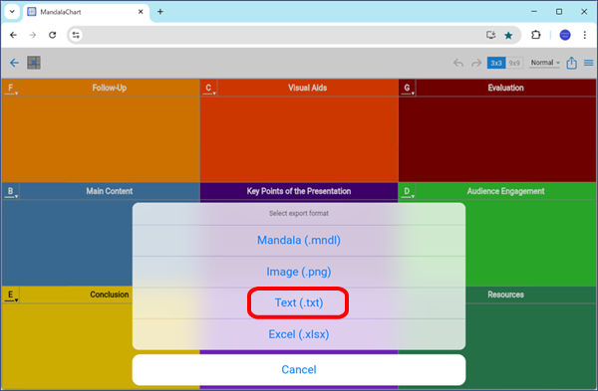Choose Excel (.xlsx) export format
The width and height of the screenshot is (598, 391).
pyautogui.click(x=299, y=334)
